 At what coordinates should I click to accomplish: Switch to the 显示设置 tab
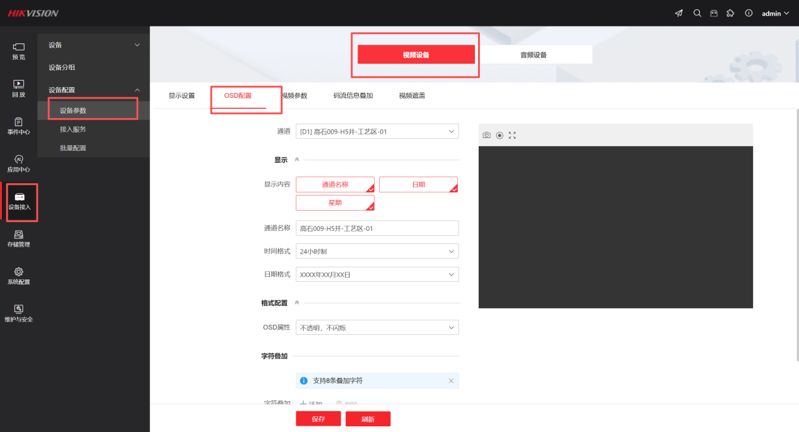[x=182, y=96]
